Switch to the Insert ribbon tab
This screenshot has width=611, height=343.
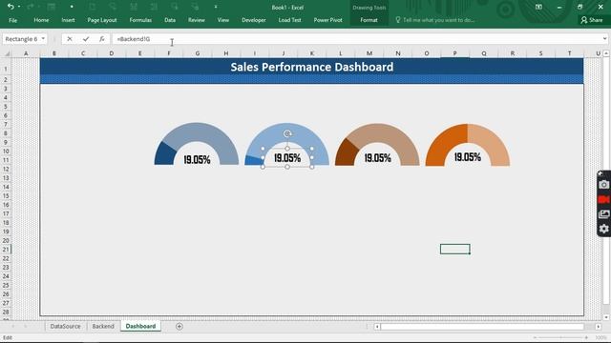point(68,20)
